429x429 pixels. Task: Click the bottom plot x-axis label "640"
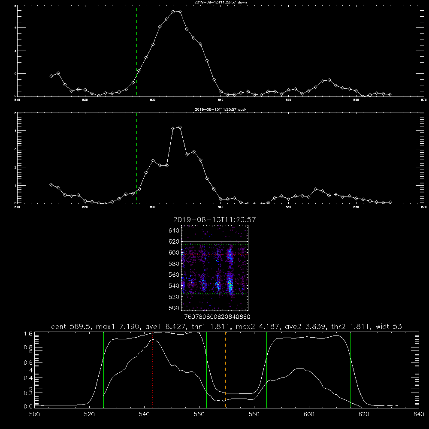[419, 414]
